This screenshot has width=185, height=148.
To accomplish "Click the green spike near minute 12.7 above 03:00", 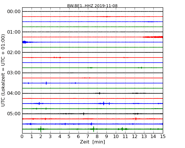I will click(x=141, y=68).
